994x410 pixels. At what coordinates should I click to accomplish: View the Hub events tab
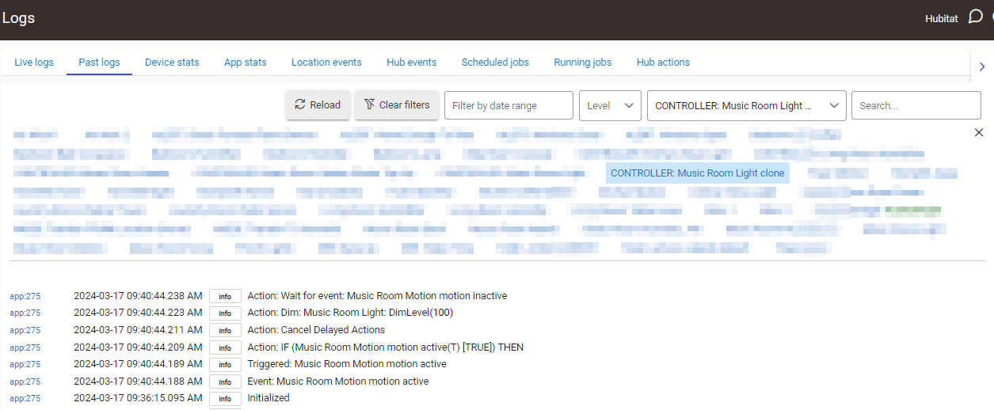pyautogui.click(x=411, y=63)
